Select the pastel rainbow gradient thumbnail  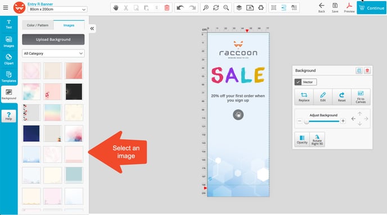52,112
